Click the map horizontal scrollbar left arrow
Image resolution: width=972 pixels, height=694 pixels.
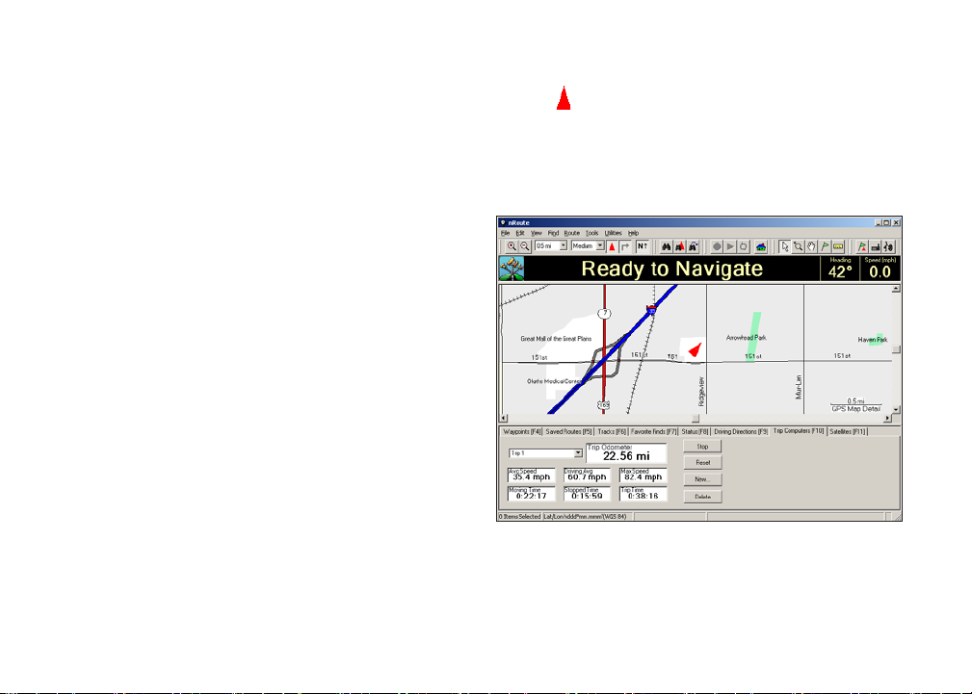[504, 419]
